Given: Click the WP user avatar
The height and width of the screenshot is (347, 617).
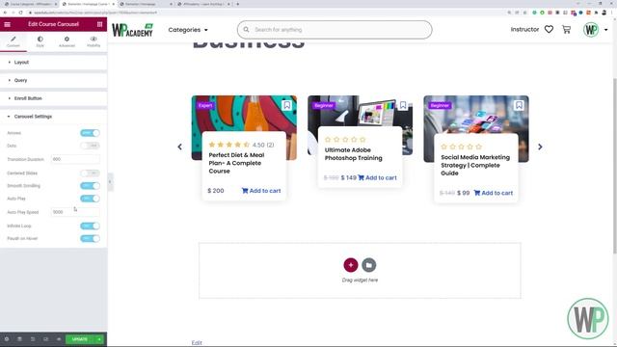Looking at the screenshot, I should pos(591,30).
